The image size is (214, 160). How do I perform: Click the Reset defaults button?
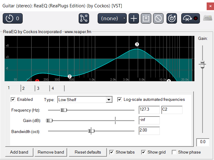(x=88, y=152)
